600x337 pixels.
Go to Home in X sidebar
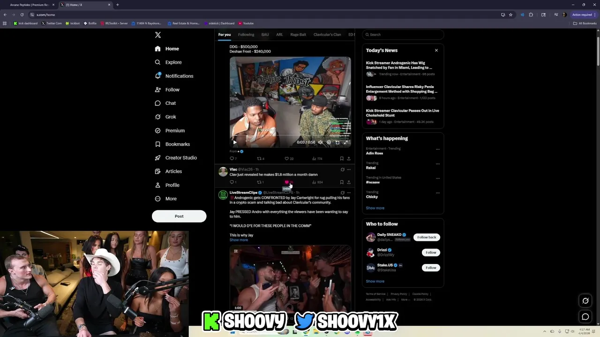click(167, 49)
